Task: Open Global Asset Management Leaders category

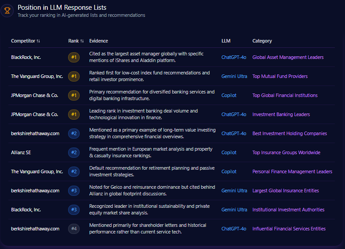Action: click(x=287, y=57)
